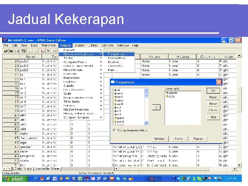Image resolution: width=248 pixels, height=186 pixels.
Task: Click the move-variable arrow button in Frequencies
Action: pos(156,107)
